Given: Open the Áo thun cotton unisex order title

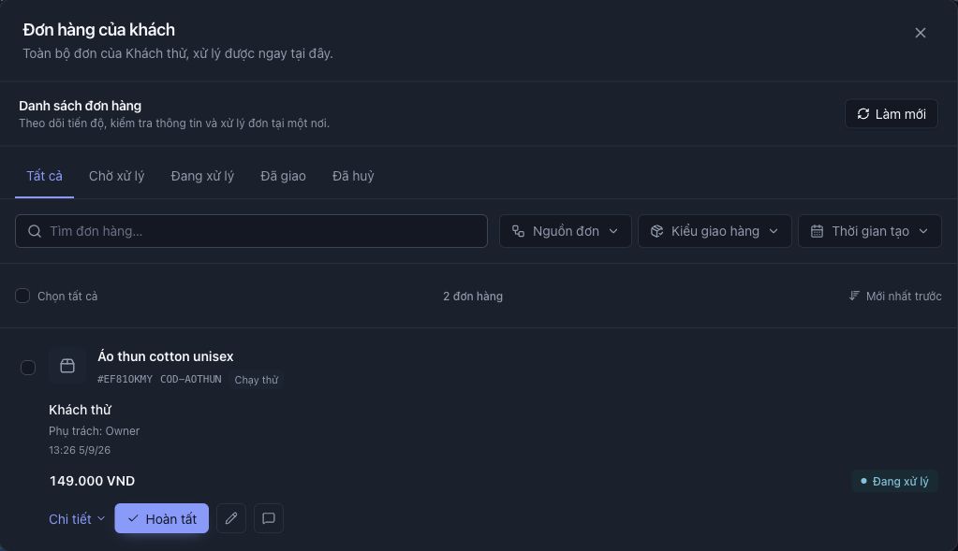Looking at the screenshot, I should tap(166, 356).
